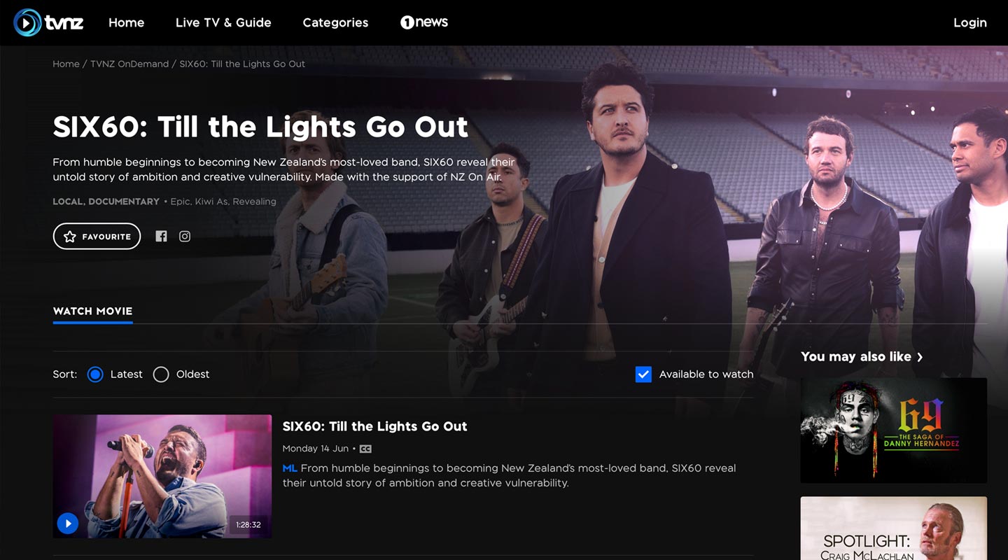Select the Oldest sort radio button
The width and height of the screenshot is (1008, 560).
[x=161, y=374]
